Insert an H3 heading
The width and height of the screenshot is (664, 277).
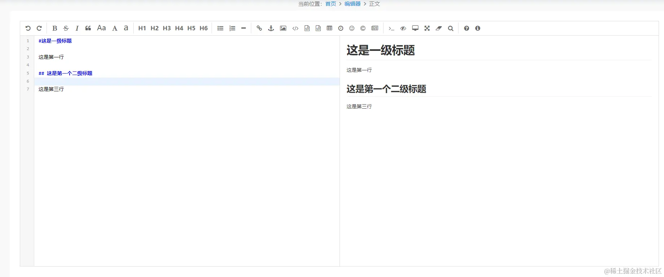pyautogui.click(x=167, y=28)
